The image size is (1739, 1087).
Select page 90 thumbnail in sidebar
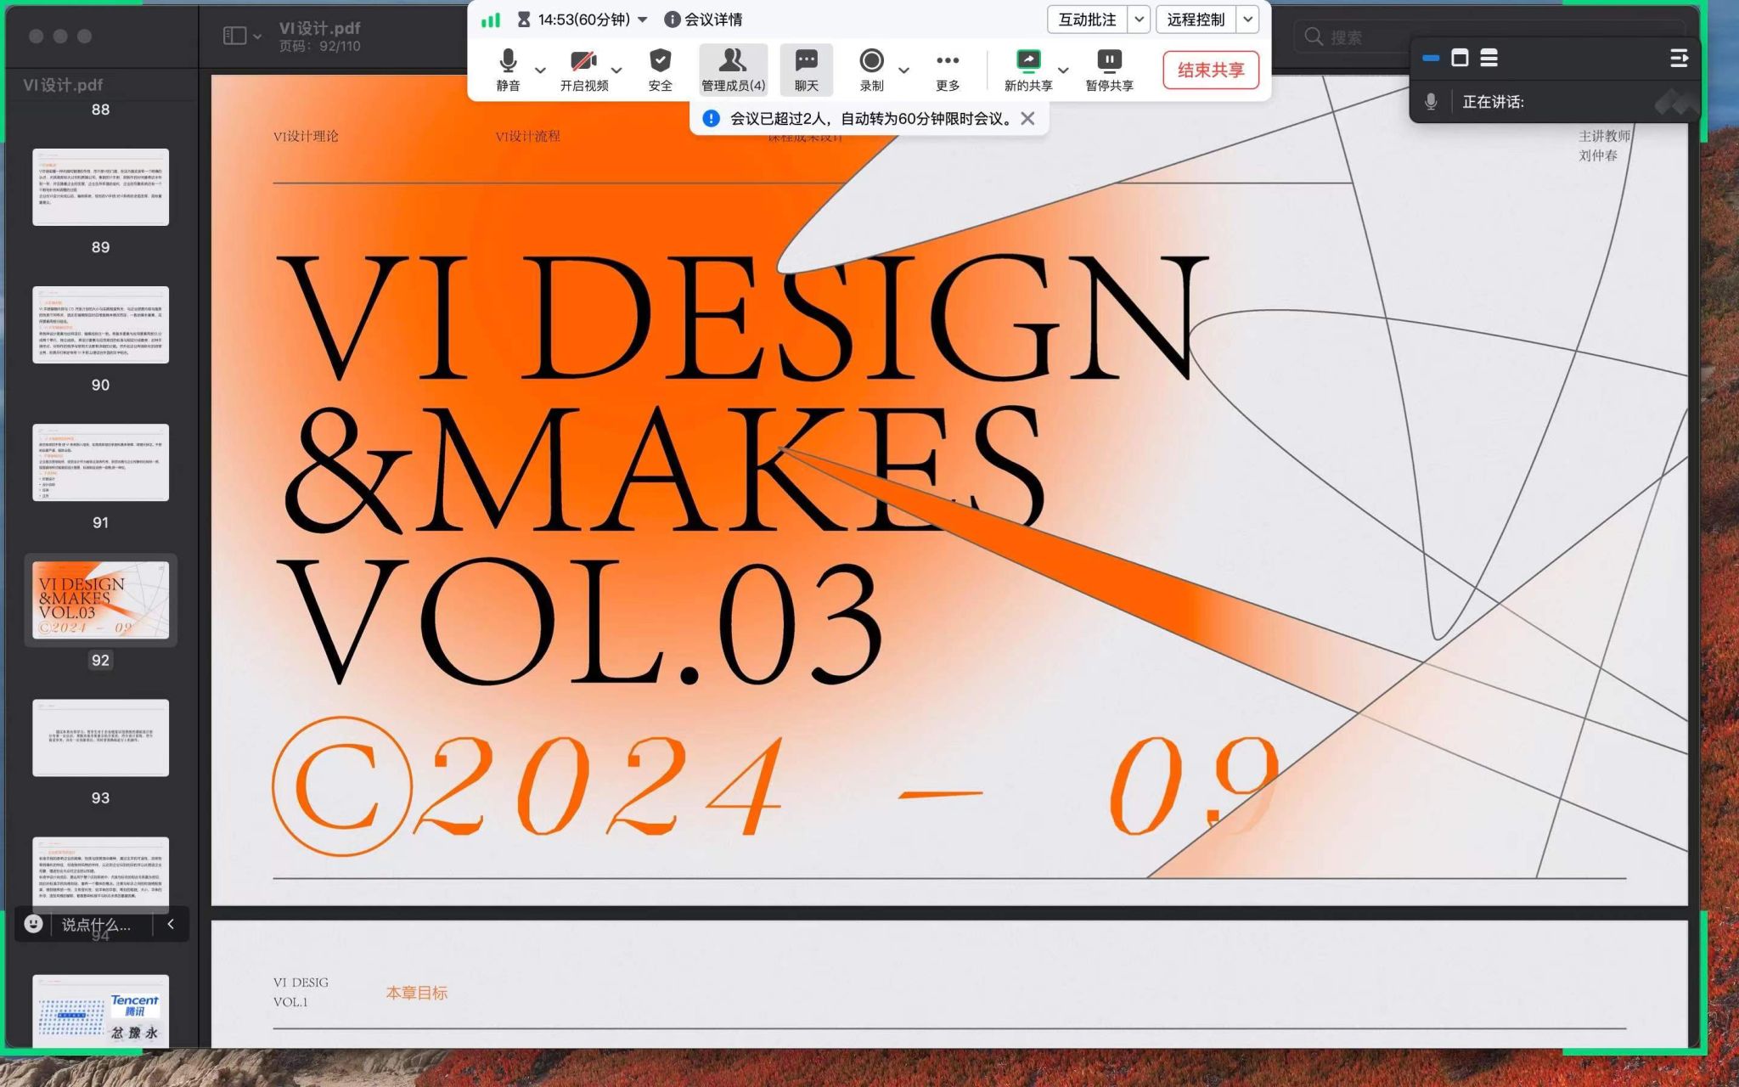click(x=100, y=324)
